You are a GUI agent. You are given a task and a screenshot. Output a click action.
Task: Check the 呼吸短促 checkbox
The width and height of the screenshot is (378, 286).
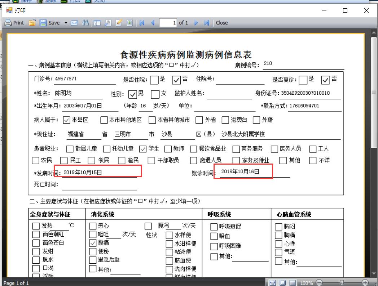(x=214, y=227)
